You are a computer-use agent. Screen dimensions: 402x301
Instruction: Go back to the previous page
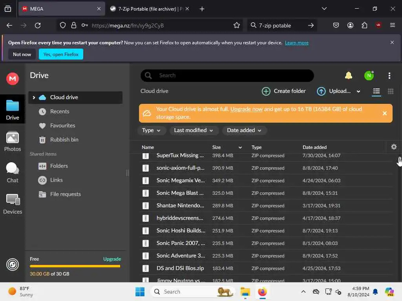(x=9, y=25)
